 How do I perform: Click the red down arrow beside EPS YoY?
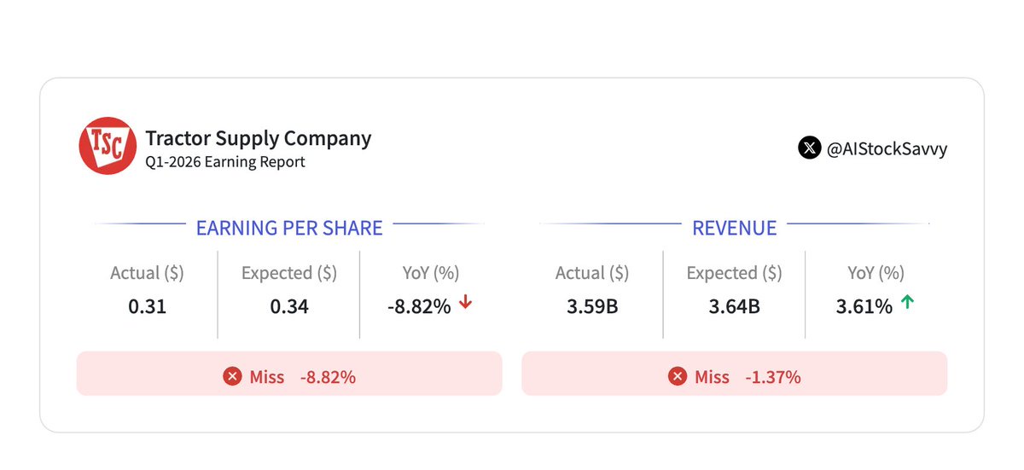pyautogui.click(x=465, y=304)
